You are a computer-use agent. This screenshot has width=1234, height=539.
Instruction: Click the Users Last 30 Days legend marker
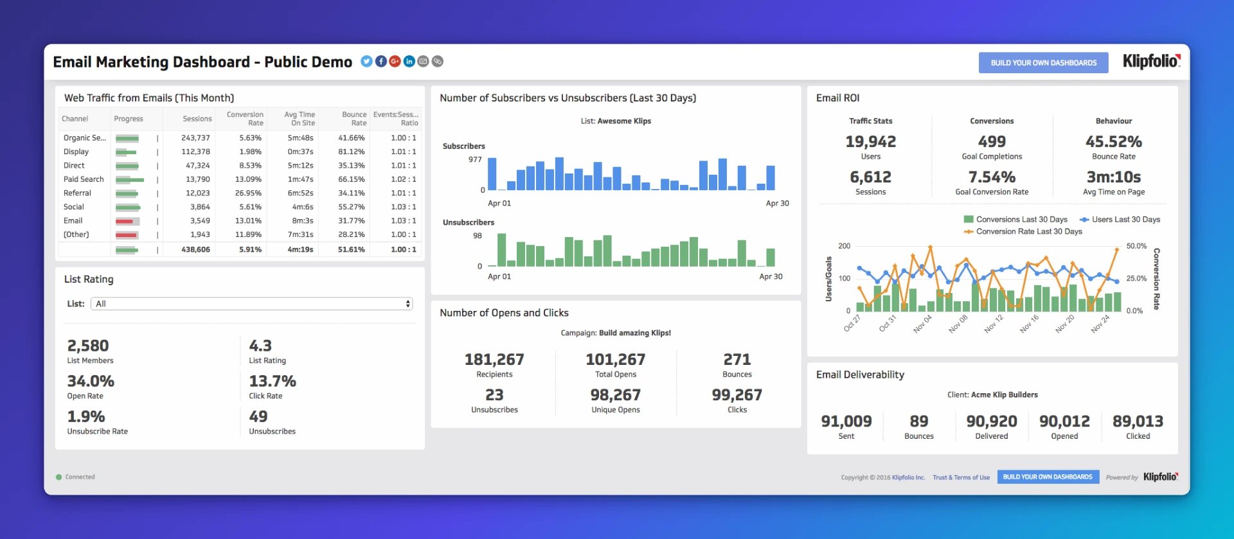click(x=1084, y=219)
